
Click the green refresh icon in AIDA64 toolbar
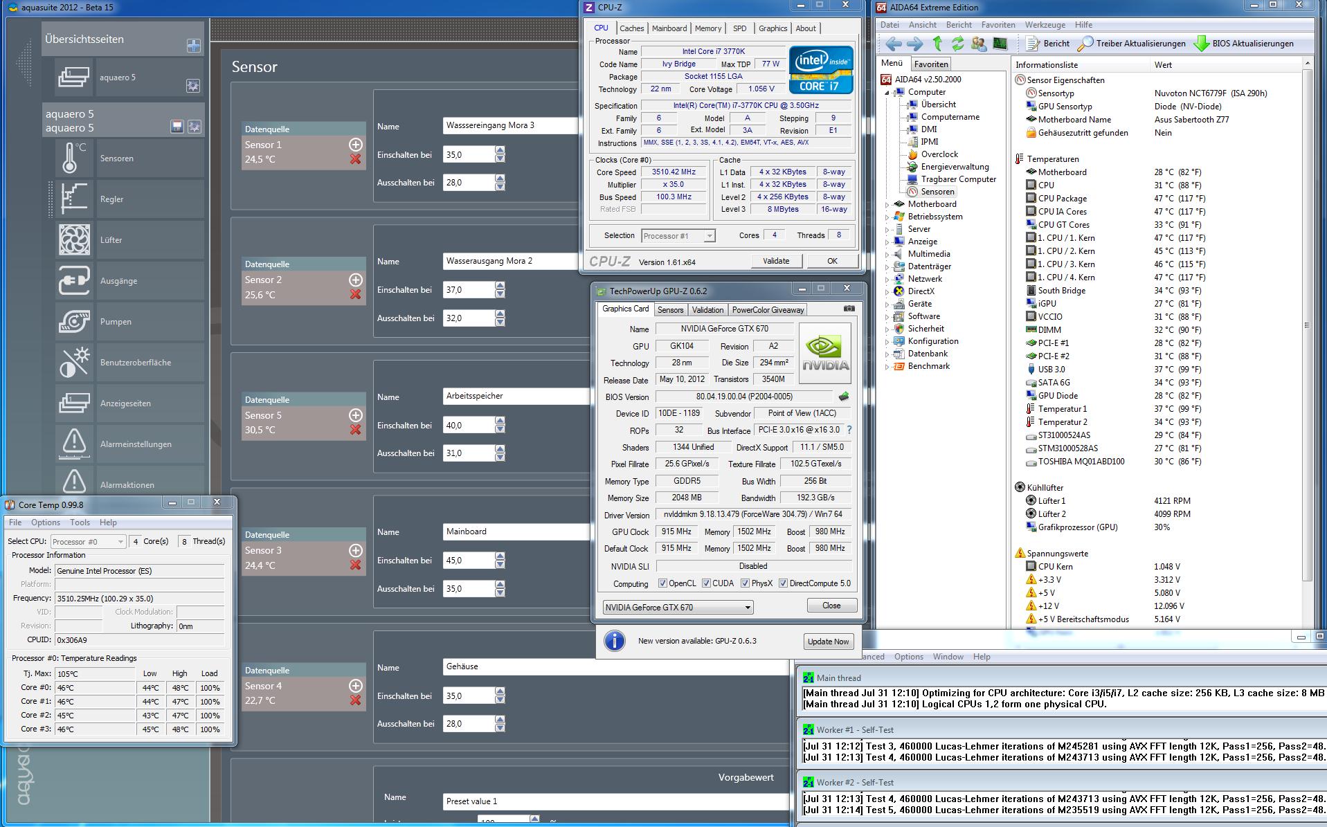coord(957,44)
